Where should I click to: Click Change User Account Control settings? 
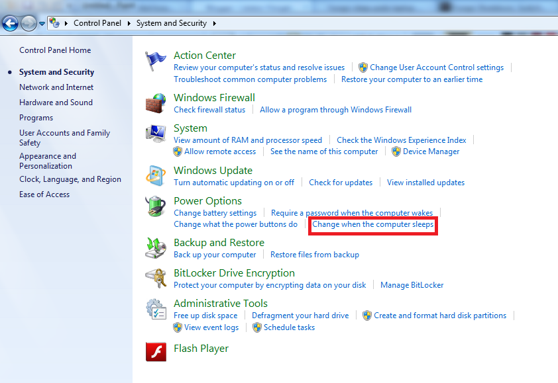[x=437, y=67]
